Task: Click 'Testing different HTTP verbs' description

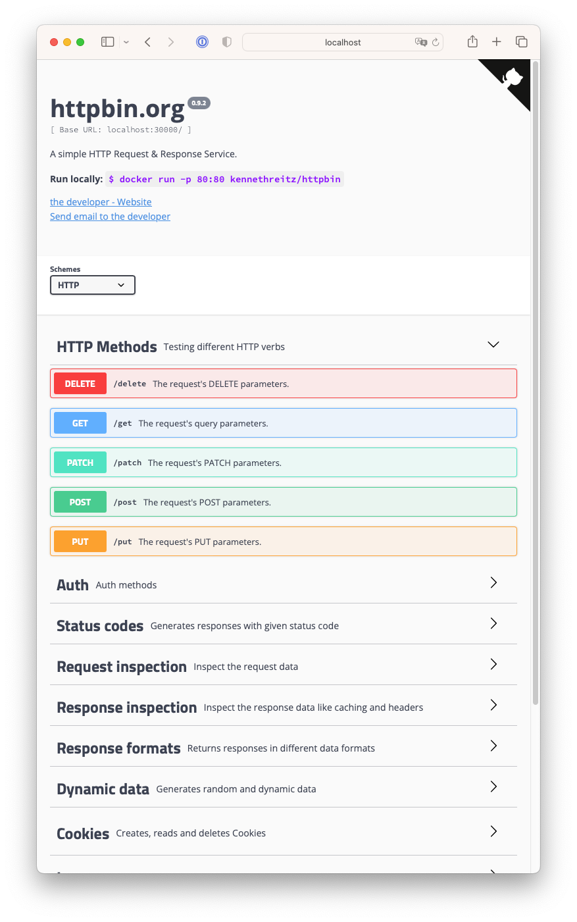Action: click(224, 347)
